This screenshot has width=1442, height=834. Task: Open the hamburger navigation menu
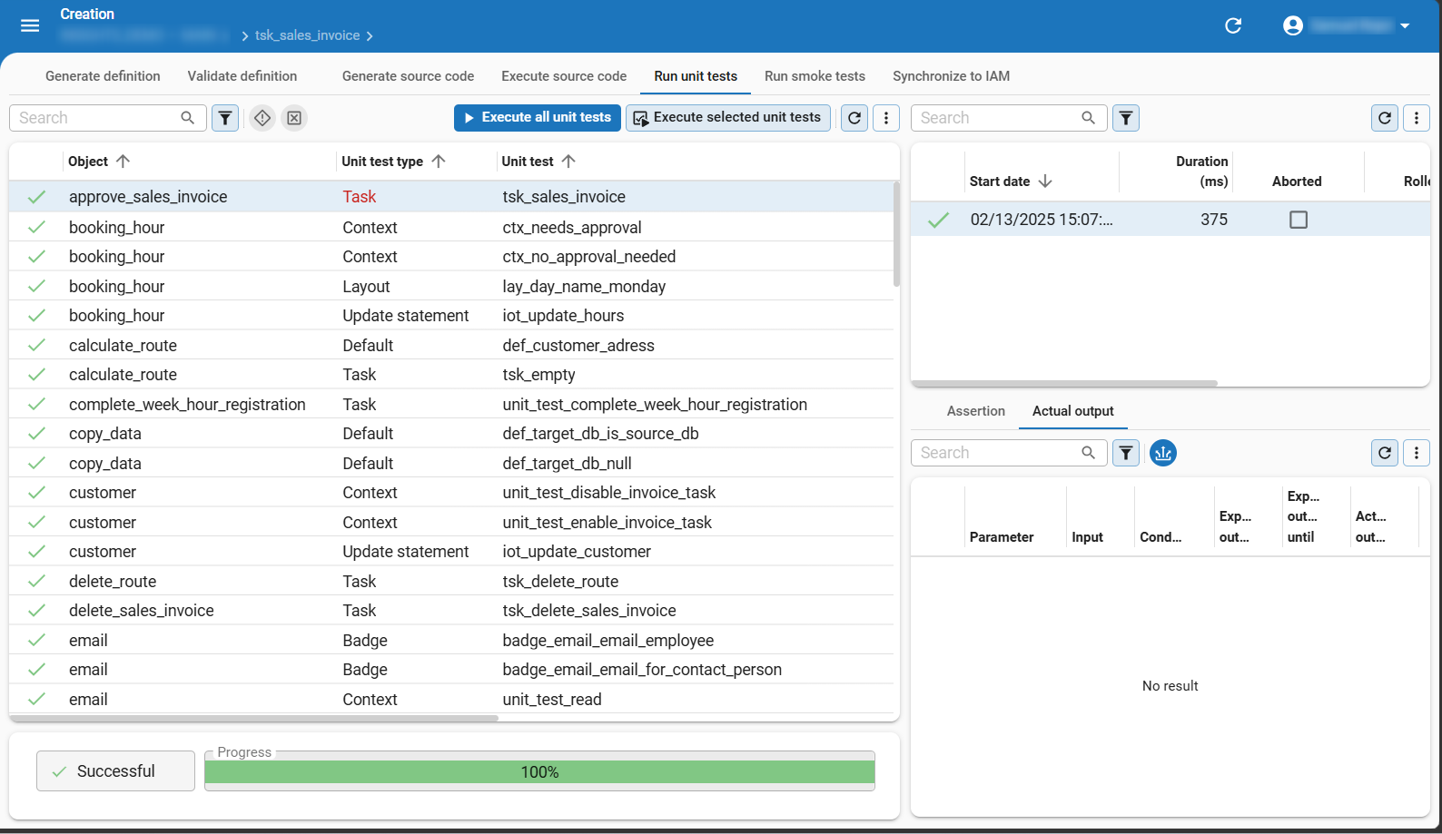tap(30, 25)
